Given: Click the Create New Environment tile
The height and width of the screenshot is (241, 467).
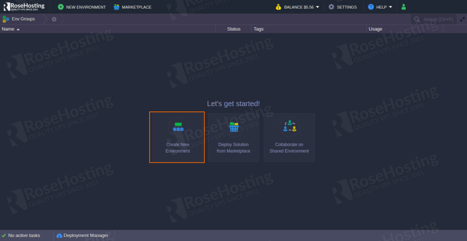Looking at the screenshot, I should 177,137.
